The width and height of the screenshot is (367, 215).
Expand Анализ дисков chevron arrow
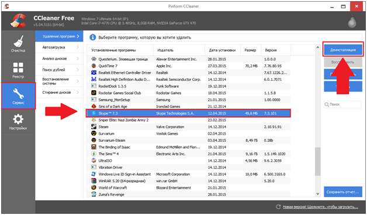pos(78,59)
